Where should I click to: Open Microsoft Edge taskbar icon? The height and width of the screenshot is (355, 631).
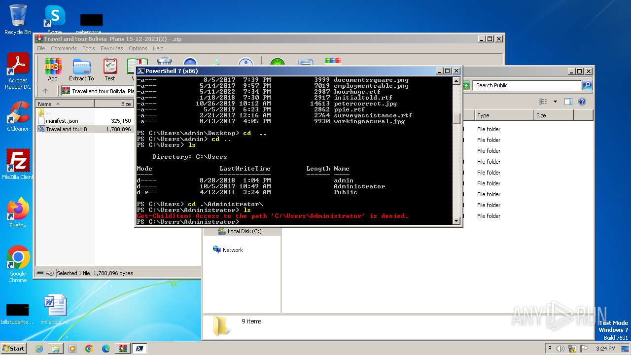106,349
